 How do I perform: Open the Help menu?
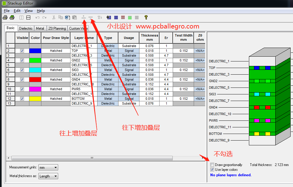point(41,11)
